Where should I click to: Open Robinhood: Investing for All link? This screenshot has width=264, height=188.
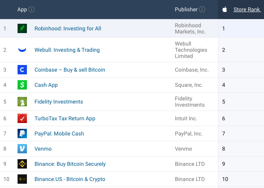(x=68, y=28)
